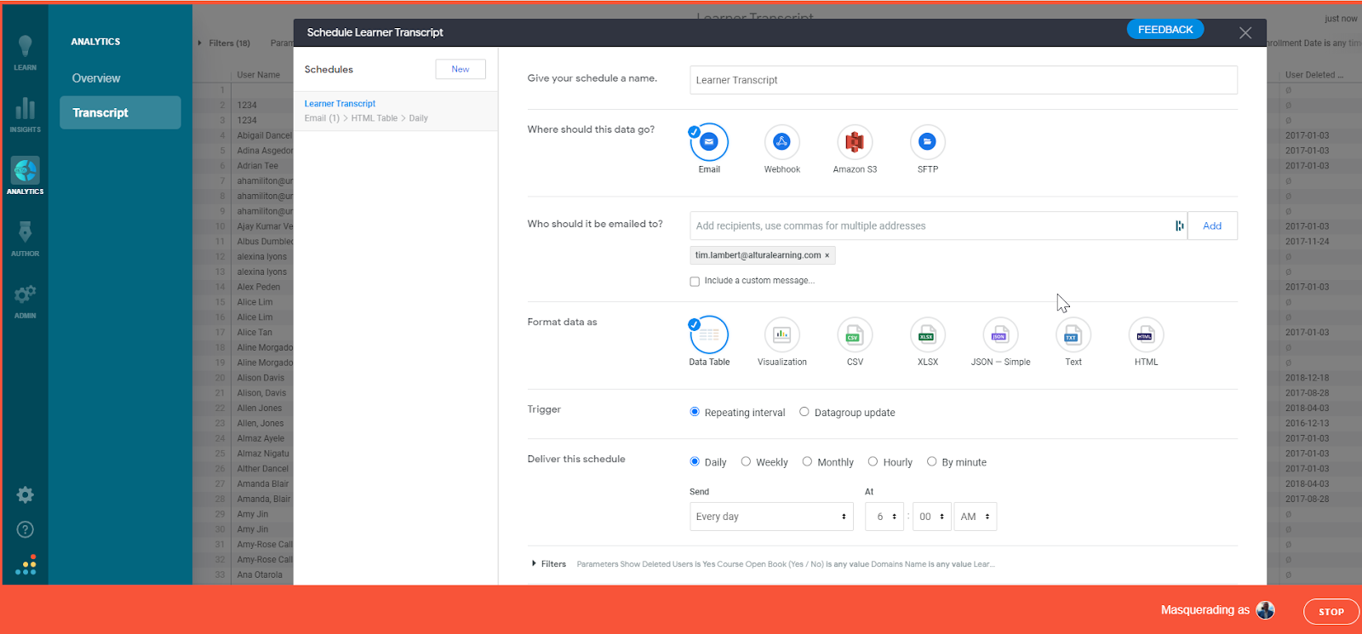The image size is (1362, 634).
Task: Select the Webhook destination icon
Action: click(x=781, y=142)
